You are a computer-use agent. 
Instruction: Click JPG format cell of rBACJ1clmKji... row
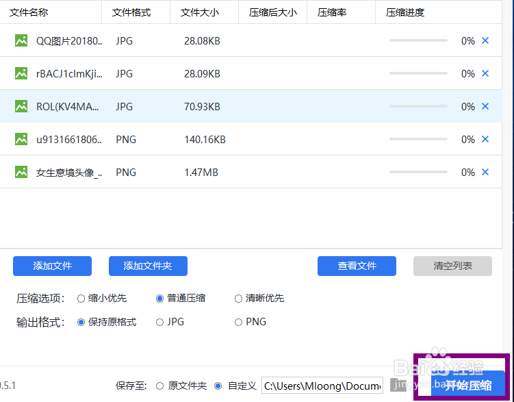tap(125, 74)
